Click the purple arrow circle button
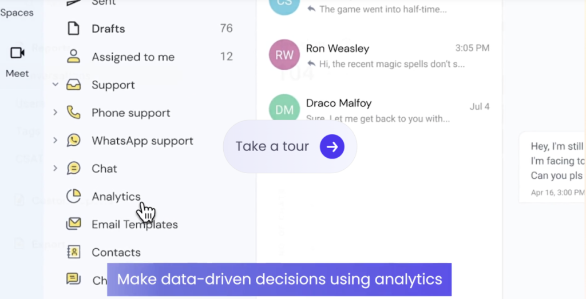The image size is (586, 299). coord(332,147)
